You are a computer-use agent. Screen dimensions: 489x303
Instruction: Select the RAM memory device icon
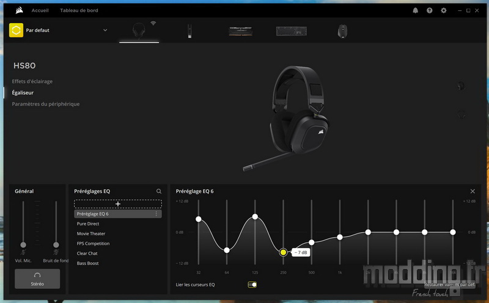click(x=240, y=31)
